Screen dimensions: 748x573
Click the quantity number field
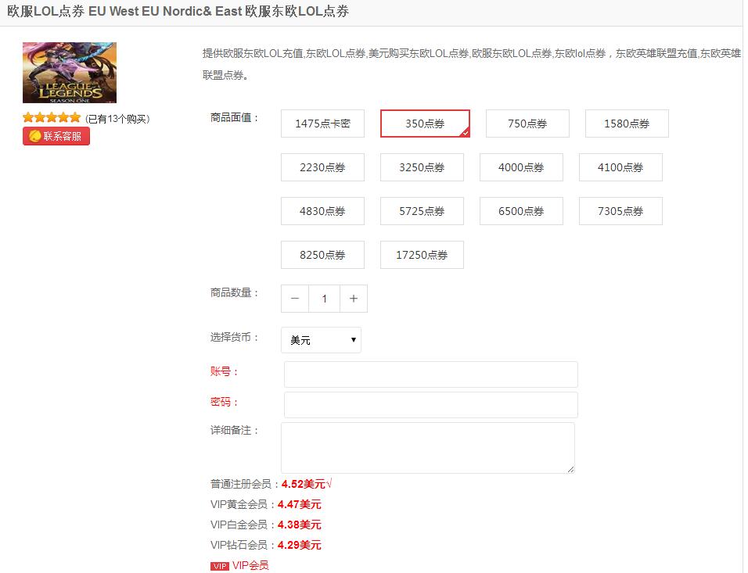point(325,299)
